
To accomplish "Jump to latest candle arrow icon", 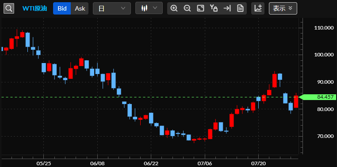I will point(227,8).
